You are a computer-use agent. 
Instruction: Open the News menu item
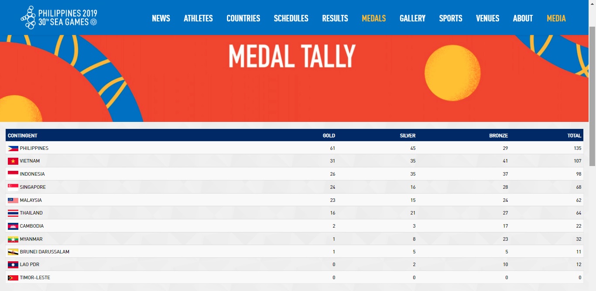click(x=161, y=18)
